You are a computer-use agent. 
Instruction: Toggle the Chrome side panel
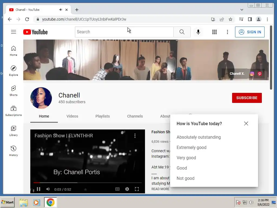click(x=250, y=19)
